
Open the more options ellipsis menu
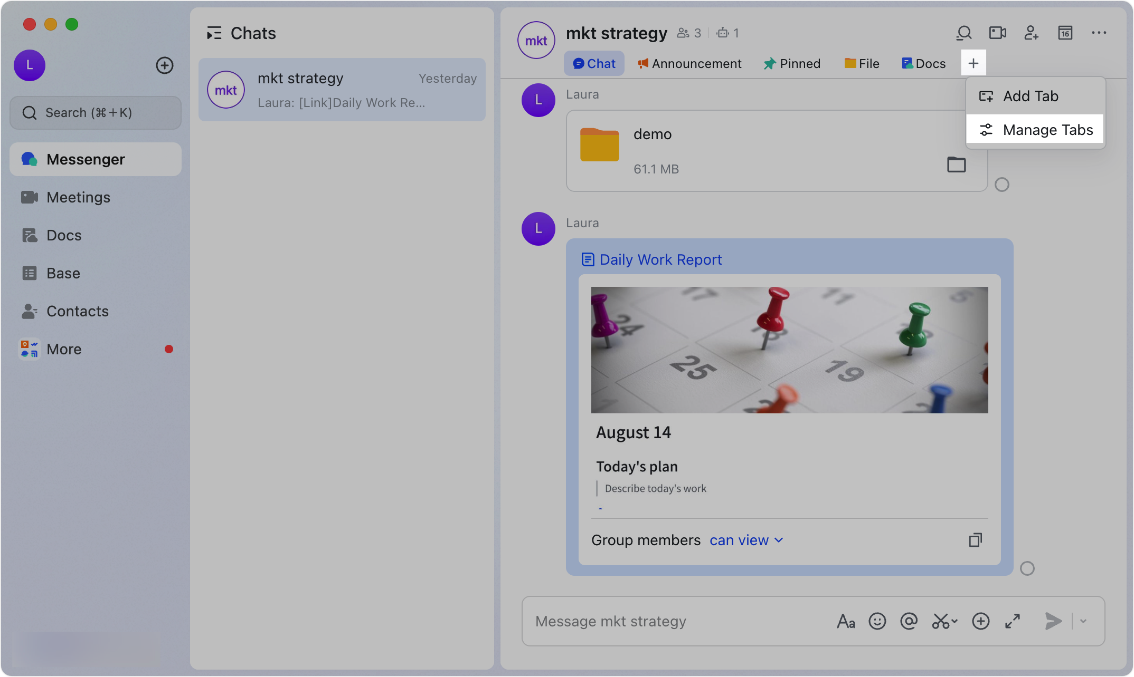click(x=1099, y=33)
